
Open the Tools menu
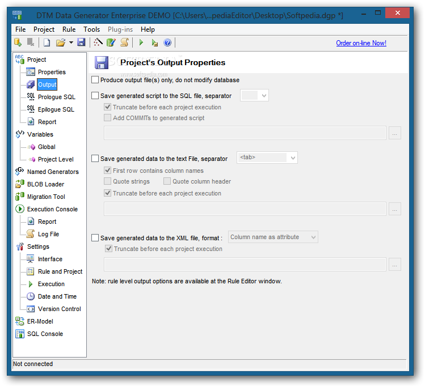pyautogui.click(x=91, y=29)
